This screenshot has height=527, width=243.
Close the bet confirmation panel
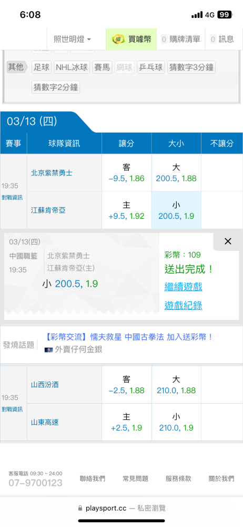(x=228, y=241)
